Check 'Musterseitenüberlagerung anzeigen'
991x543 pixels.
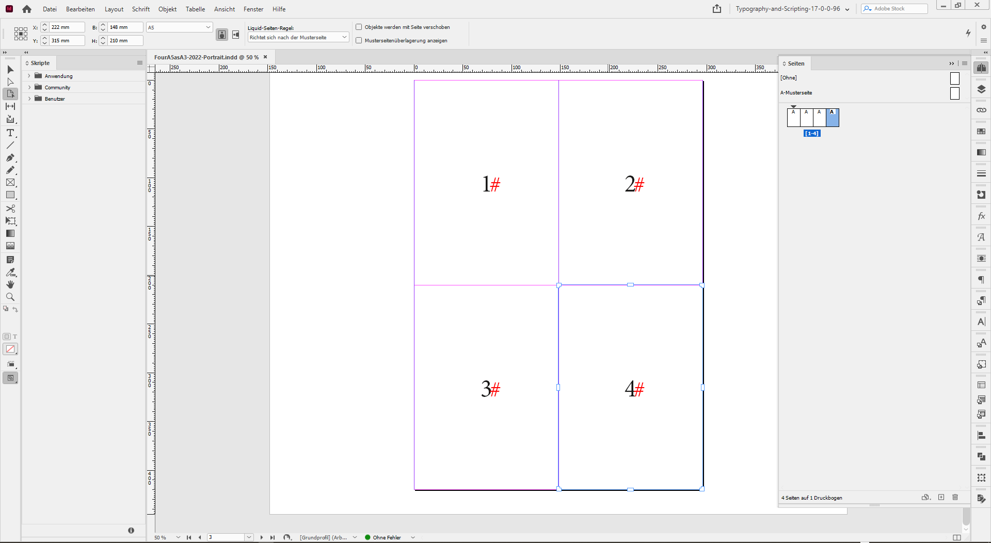click(359, 40)
